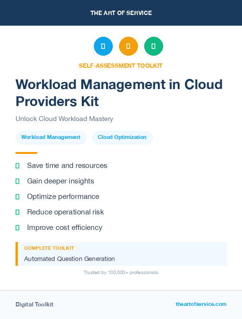The height and width of the screenshot is (319, 242).
Task: Click the Optimize performance text
Action: click(x=63, y=197)
